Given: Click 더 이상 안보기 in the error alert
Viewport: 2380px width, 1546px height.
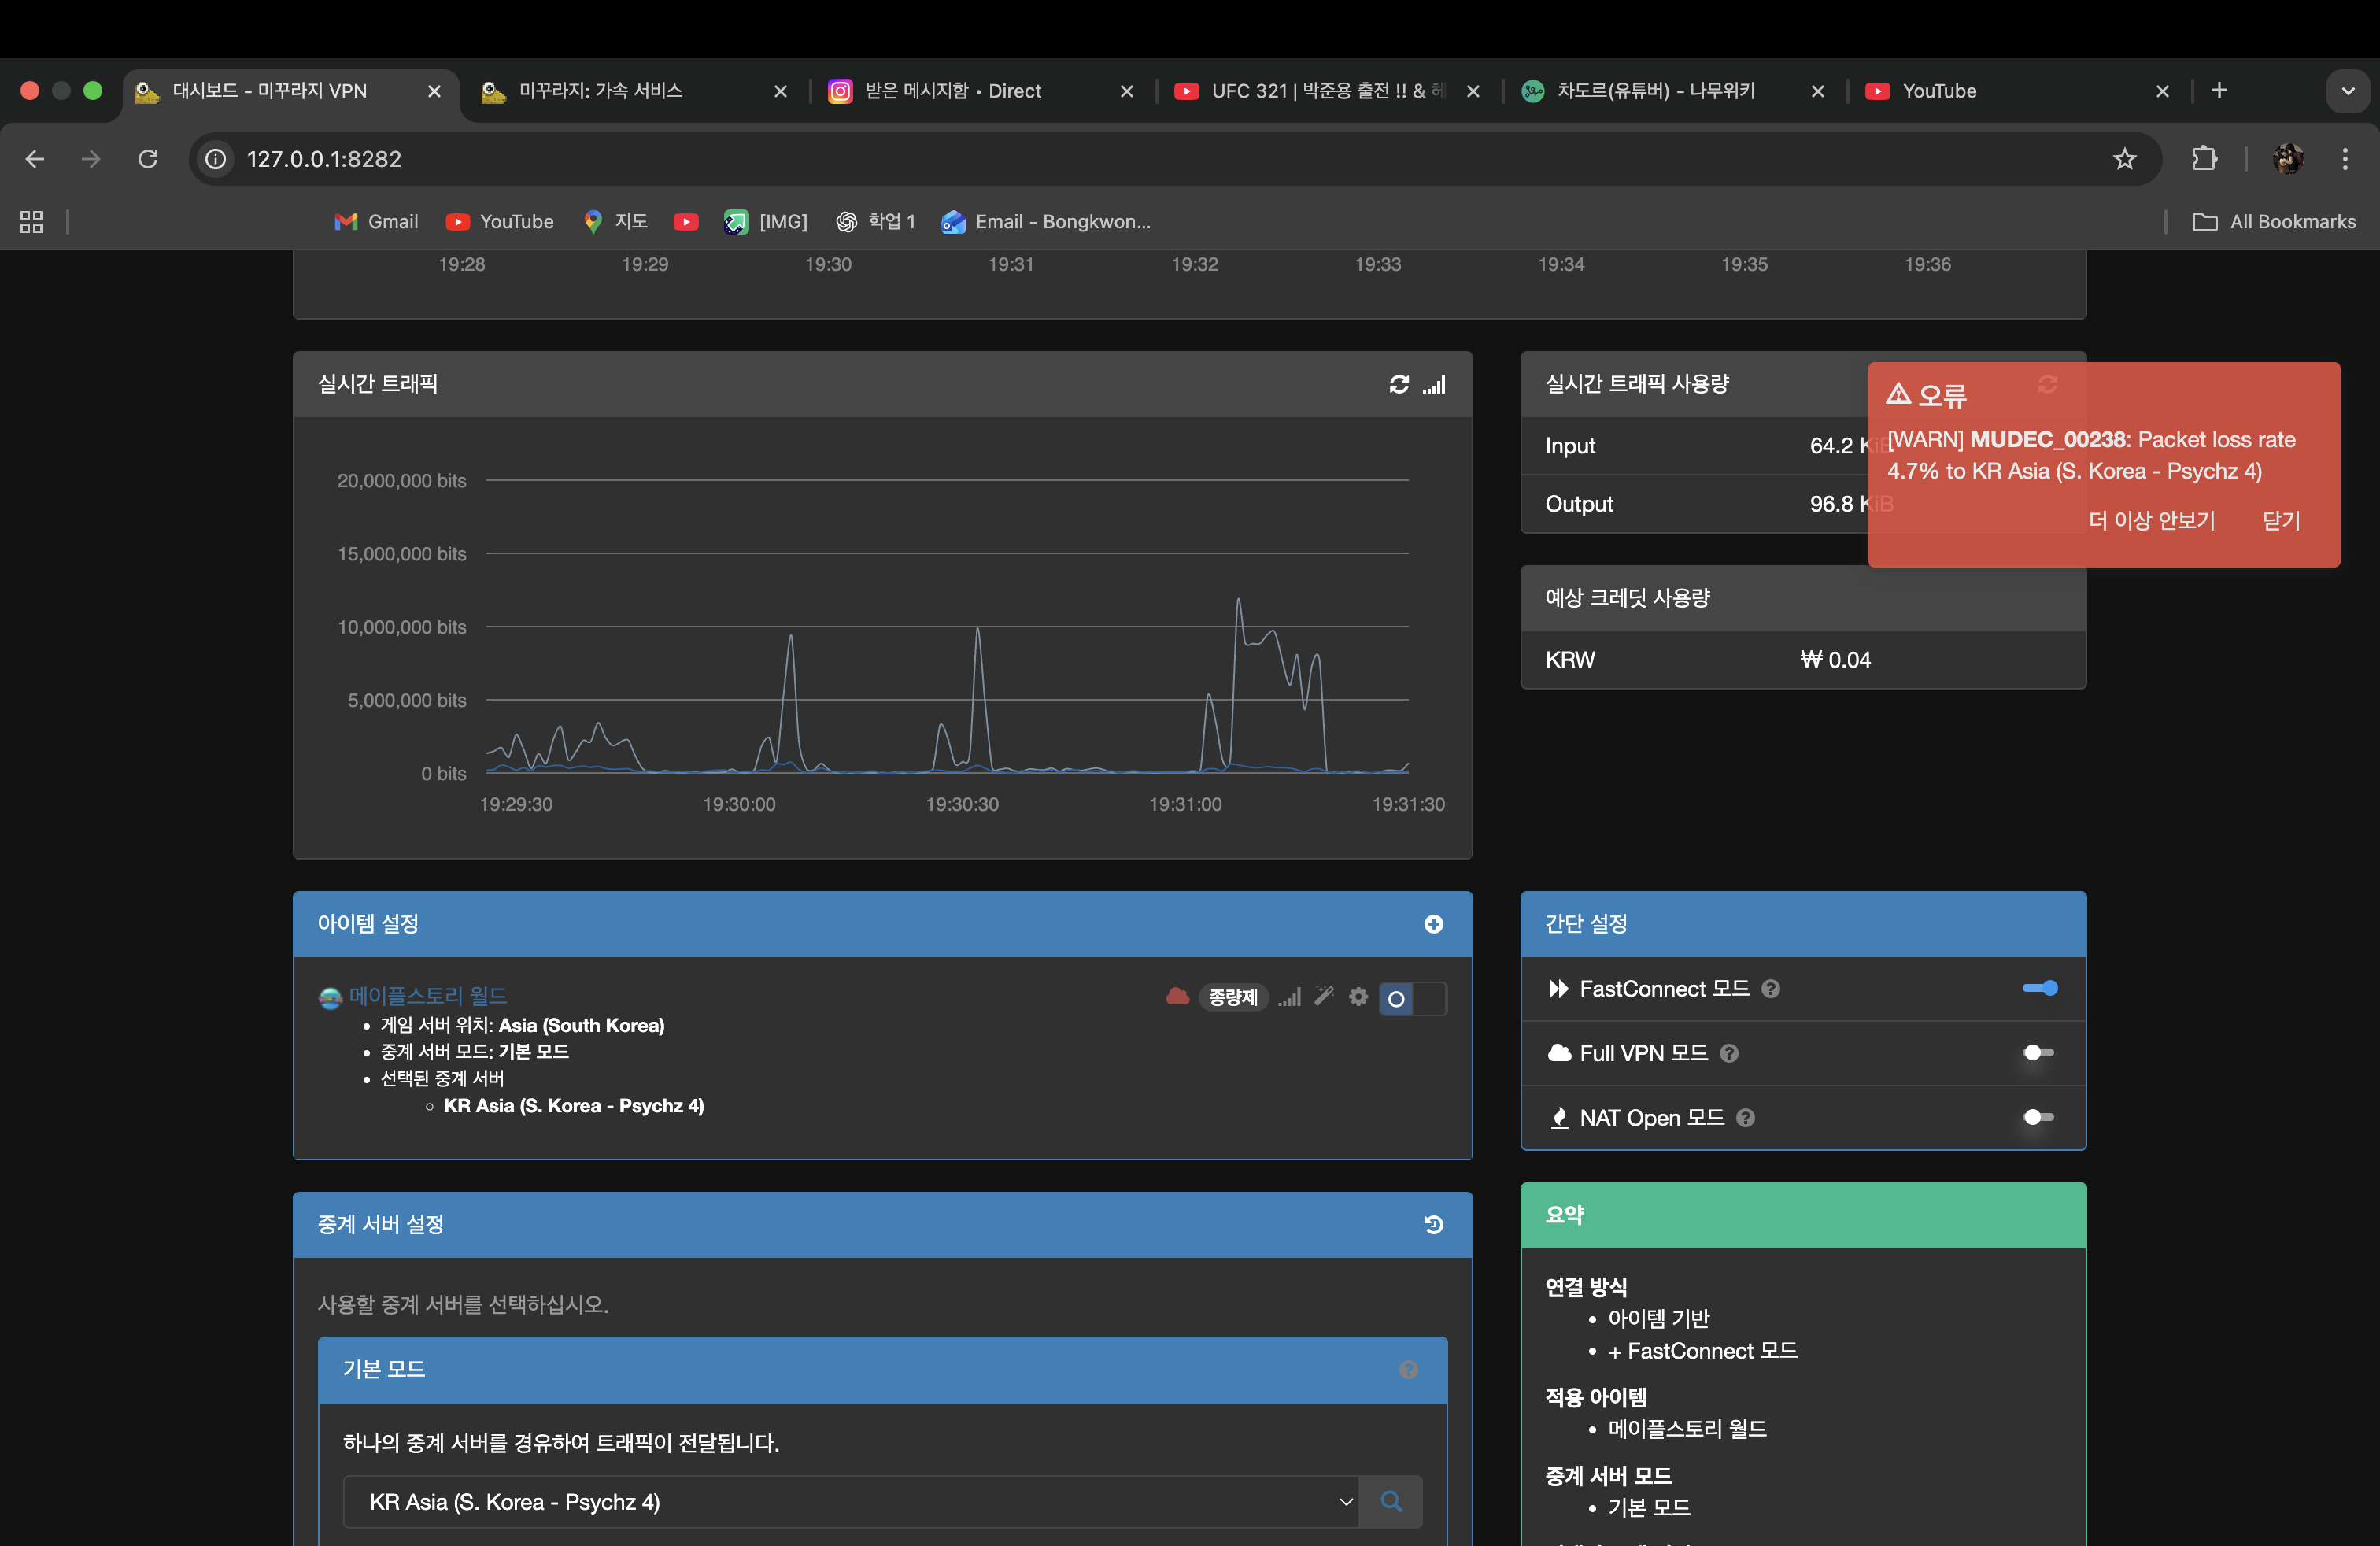Looking at the screenshot, I should 2151,520.
